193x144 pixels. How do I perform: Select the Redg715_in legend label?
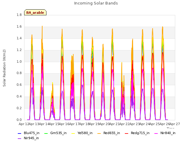pos(140,133)
